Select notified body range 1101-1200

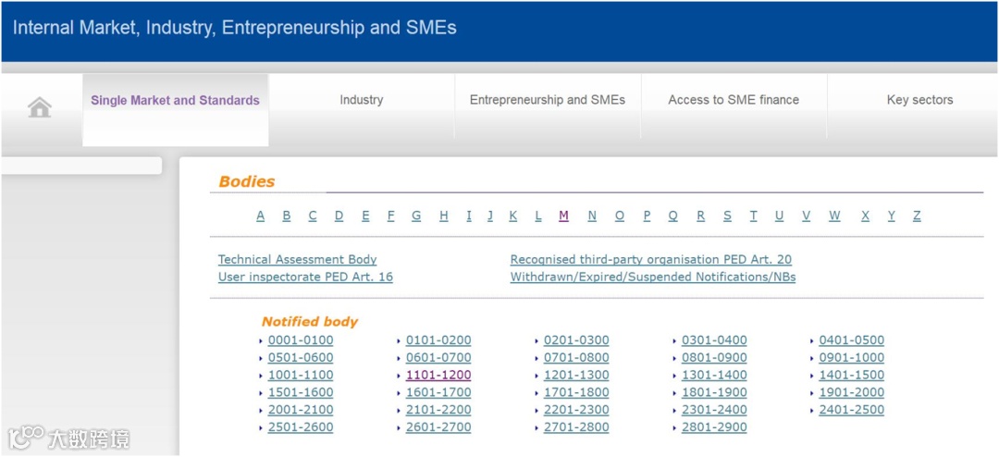coord(438,376)
